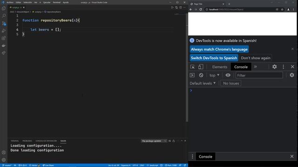Switch to the CONSOLA DE DEPURACIÓN tab

click(x=46, y=141)
